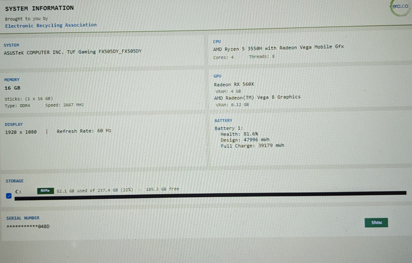Click the NVMe drive type badge
The height and width of the screenshot is (263, 412).
tap(45, 191)
